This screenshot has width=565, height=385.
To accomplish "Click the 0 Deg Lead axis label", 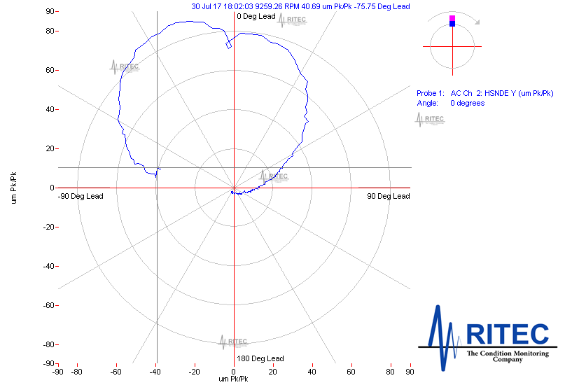I will click(256, 16).
